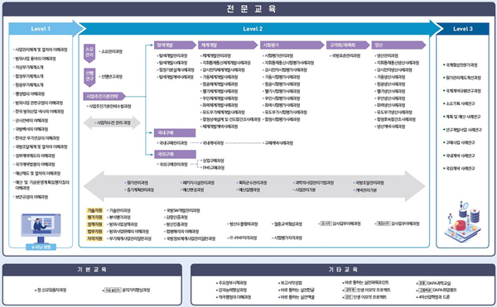Screen dimensions: 497x307
Task: Click the 사업추진기본전략 purple label
Action: tap(104, 96)
